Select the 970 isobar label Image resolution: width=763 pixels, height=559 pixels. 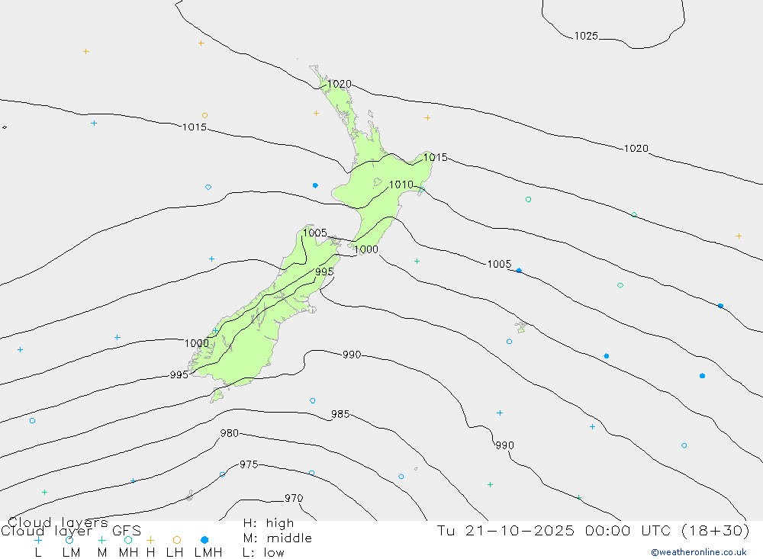click(x=294, y=498)
